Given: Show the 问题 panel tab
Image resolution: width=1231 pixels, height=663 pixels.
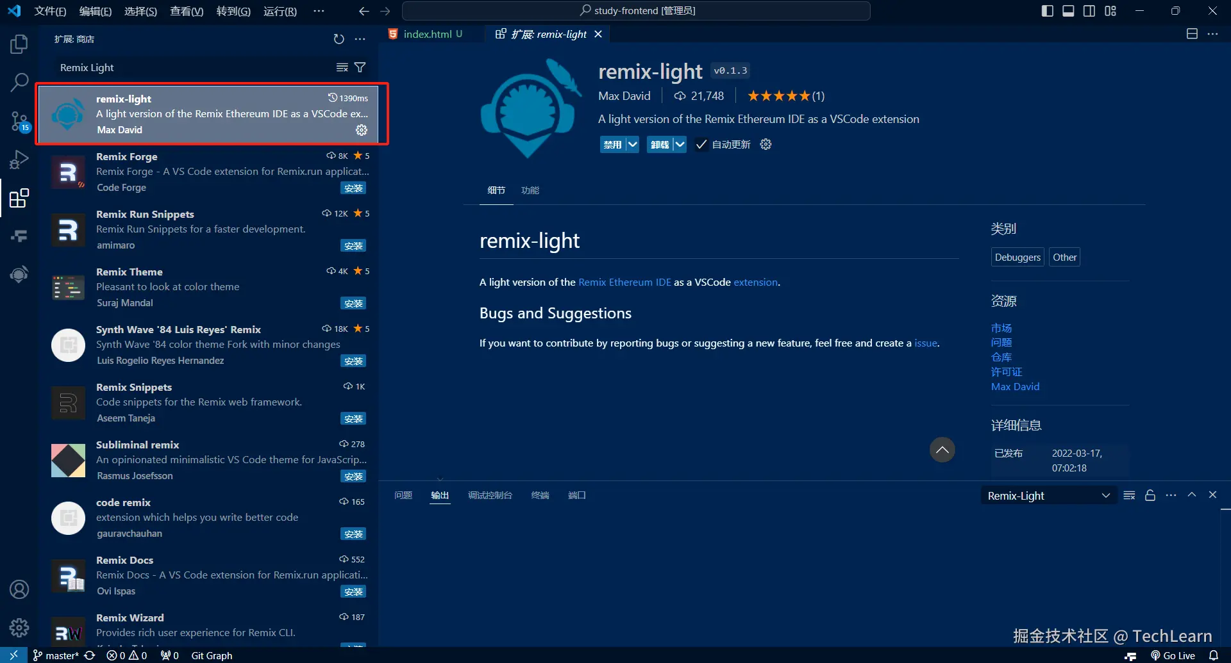Looking at the screenshot, I should [x=403, y=495].
